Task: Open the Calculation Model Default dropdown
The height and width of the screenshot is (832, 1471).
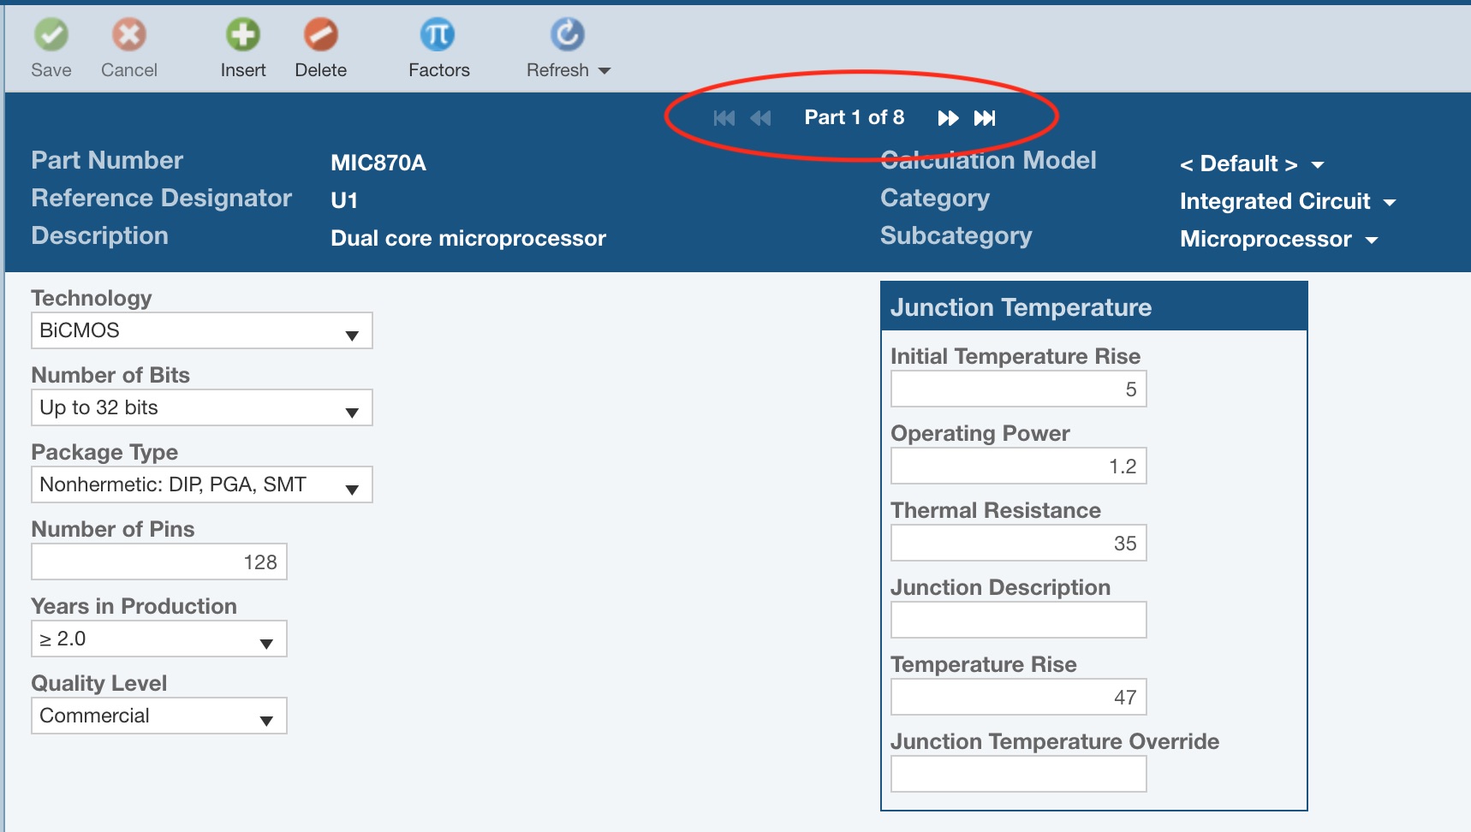Action: (x=1251, y=164)
